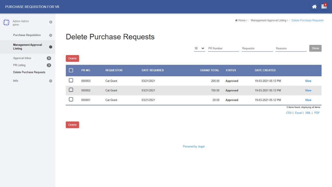Image resolution: width=332 pixels, height=187 pixels.
Task: Click the Admin Admin profile avatar
Action: point(6,23)
